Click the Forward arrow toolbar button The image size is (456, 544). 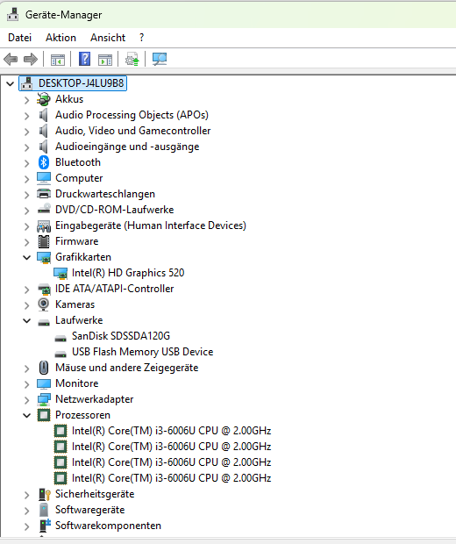31,60
